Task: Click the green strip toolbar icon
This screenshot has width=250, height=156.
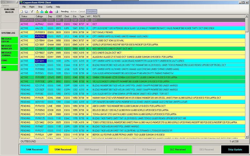Action: [x=46, y=12]
